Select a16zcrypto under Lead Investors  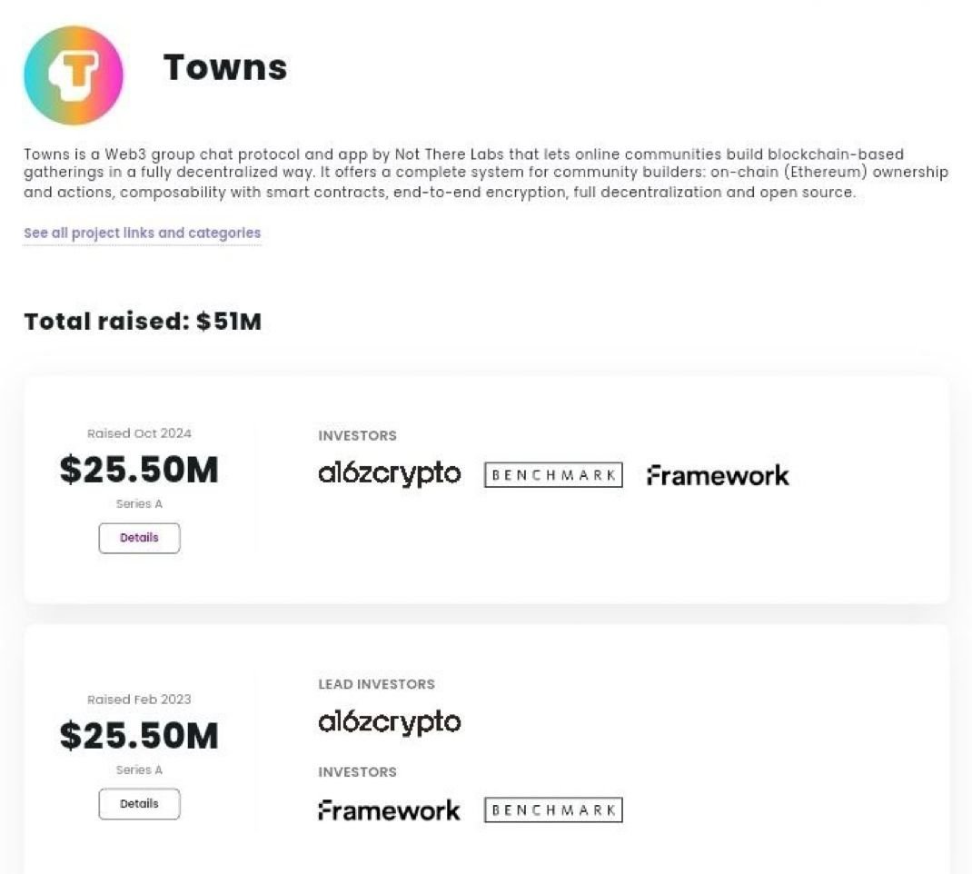click(x=390, y=722)
